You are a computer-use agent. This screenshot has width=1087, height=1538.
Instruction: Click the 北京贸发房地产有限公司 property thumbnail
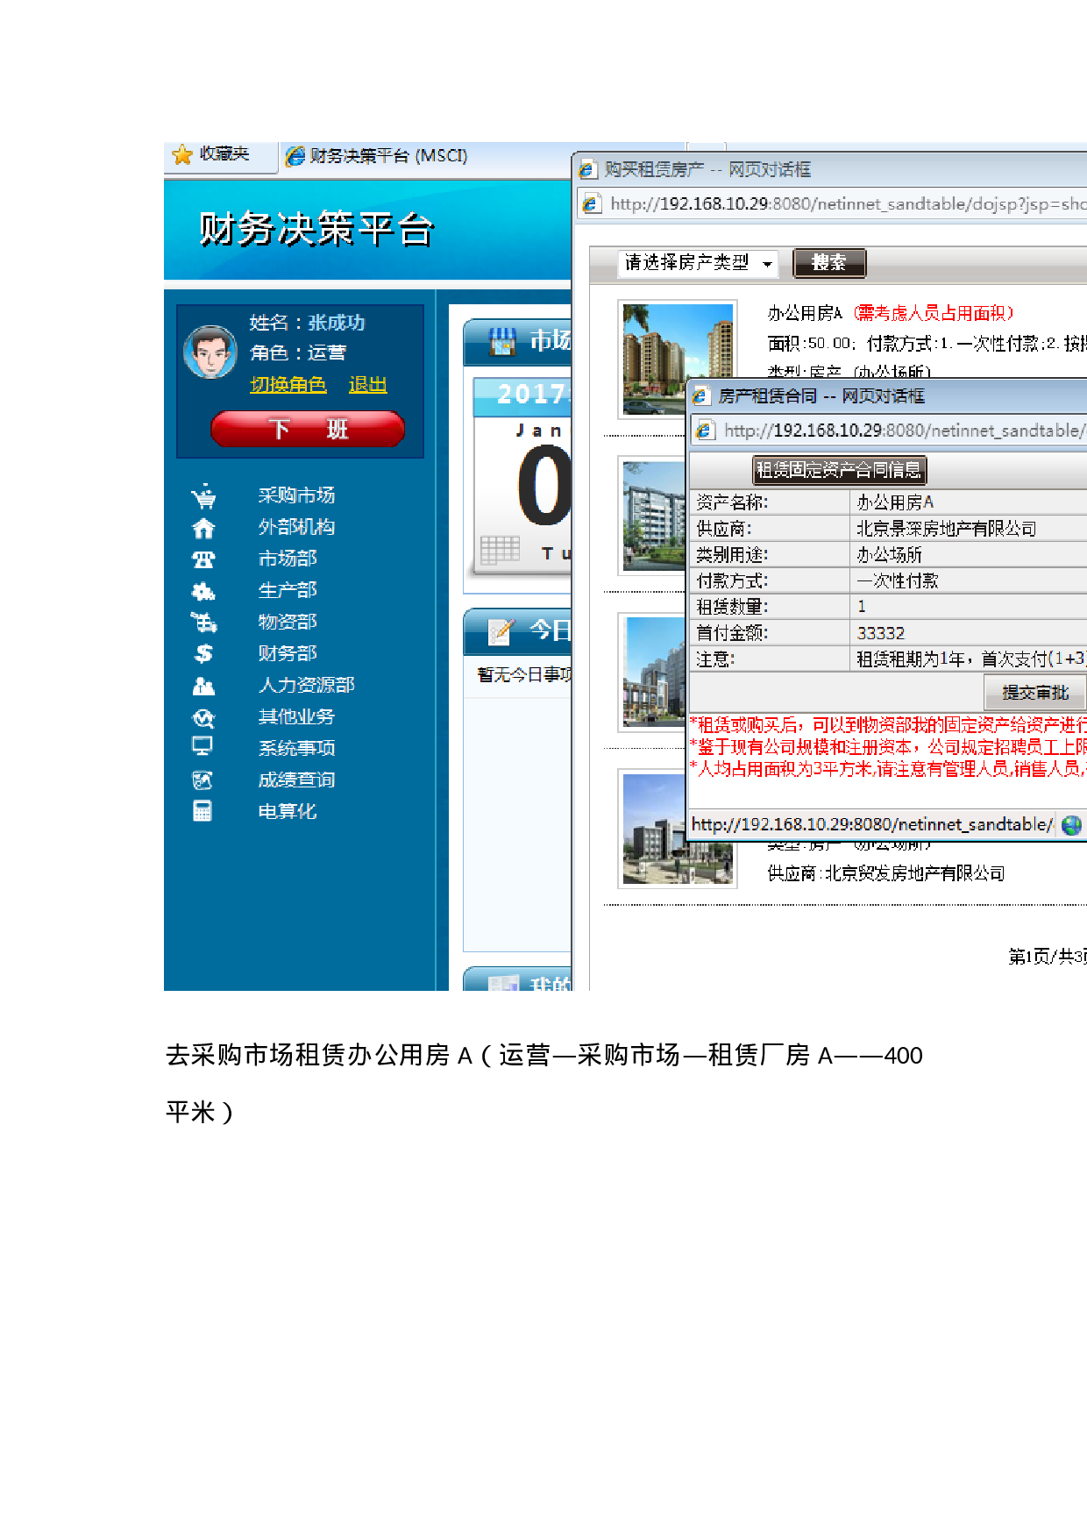click(x=678, y=830)
